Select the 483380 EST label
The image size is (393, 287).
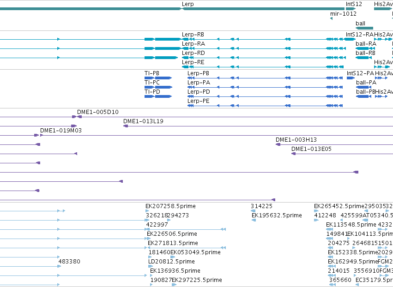(x=69, y=262)
